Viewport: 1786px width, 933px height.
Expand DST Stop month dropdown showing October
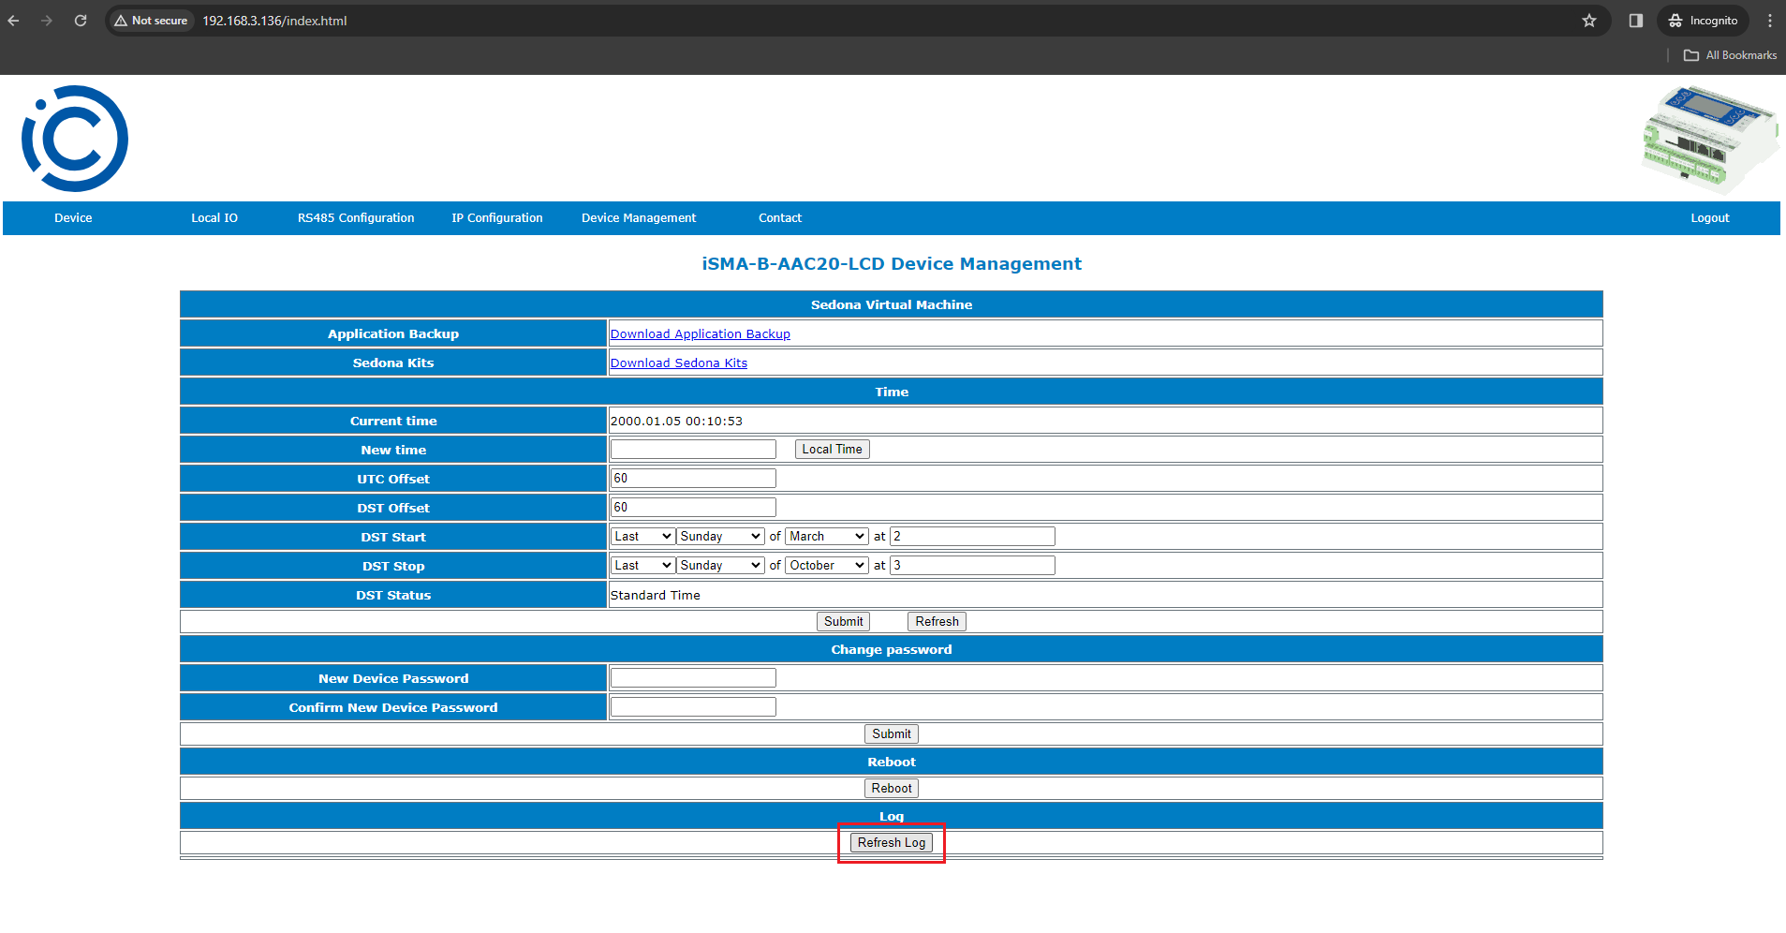click(x=827, y=566)
